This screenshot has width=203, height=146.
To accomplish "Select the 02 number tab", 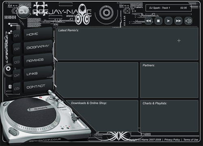I will [17, 49].
